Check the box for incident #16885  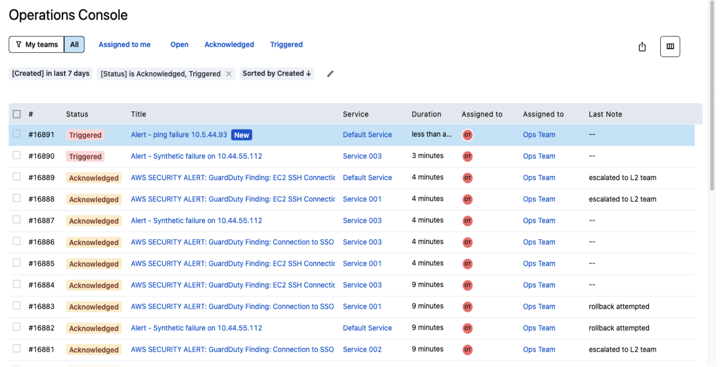click(17, 263)
